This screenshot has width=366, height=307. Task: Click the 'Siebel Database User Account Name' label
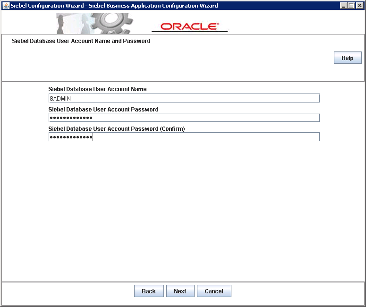[97, 89]
